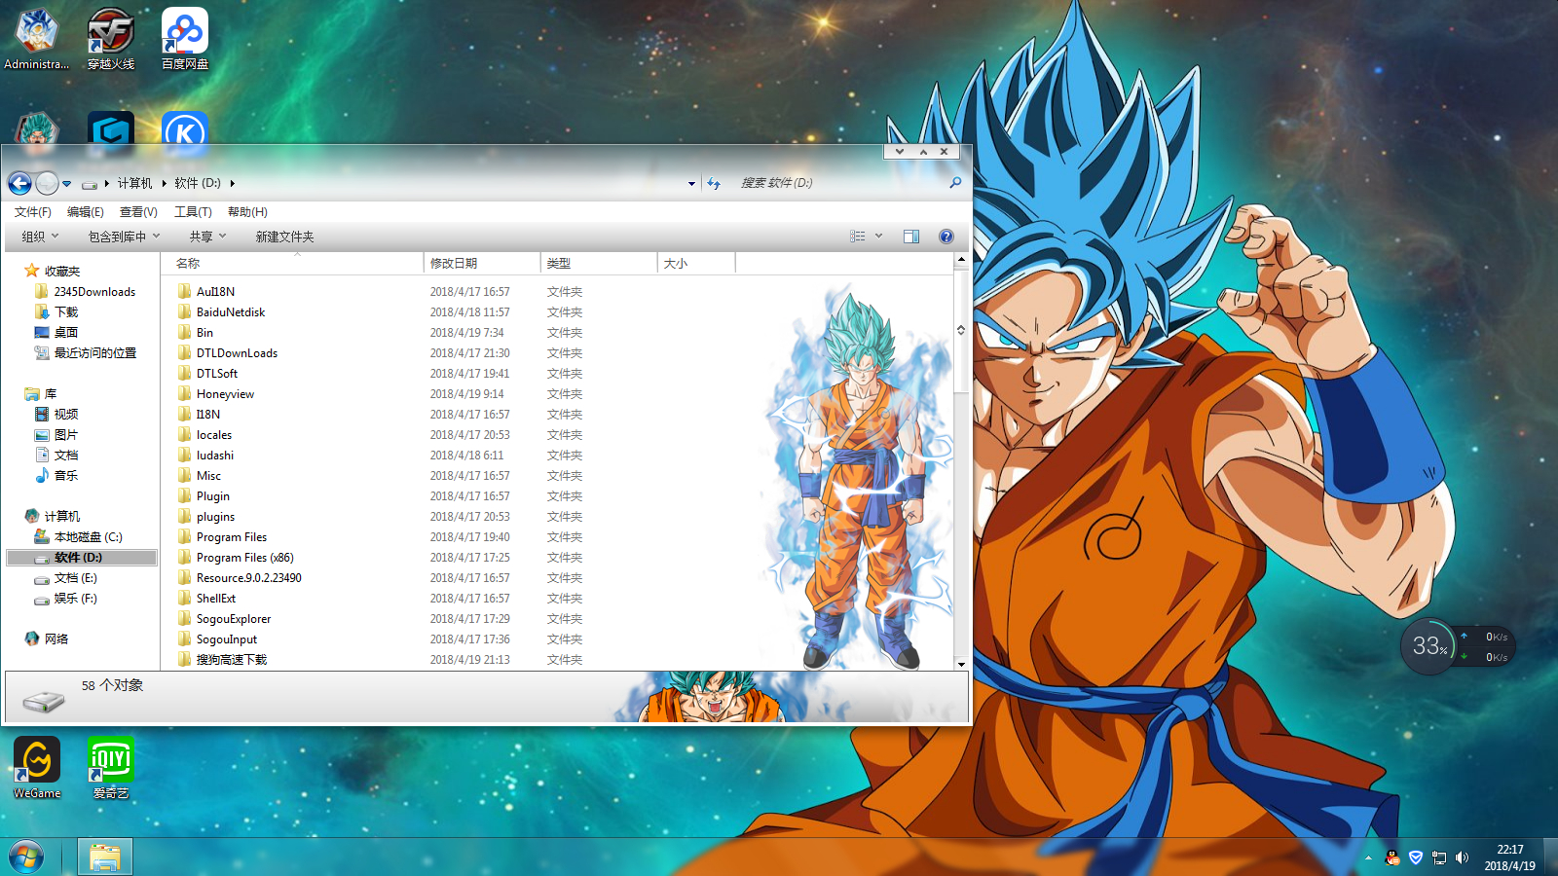This screenshot has height=876, width=1558.
Task: Select 本地磁盘 (C:) in the navigation pane
Action: coord(88,536)
